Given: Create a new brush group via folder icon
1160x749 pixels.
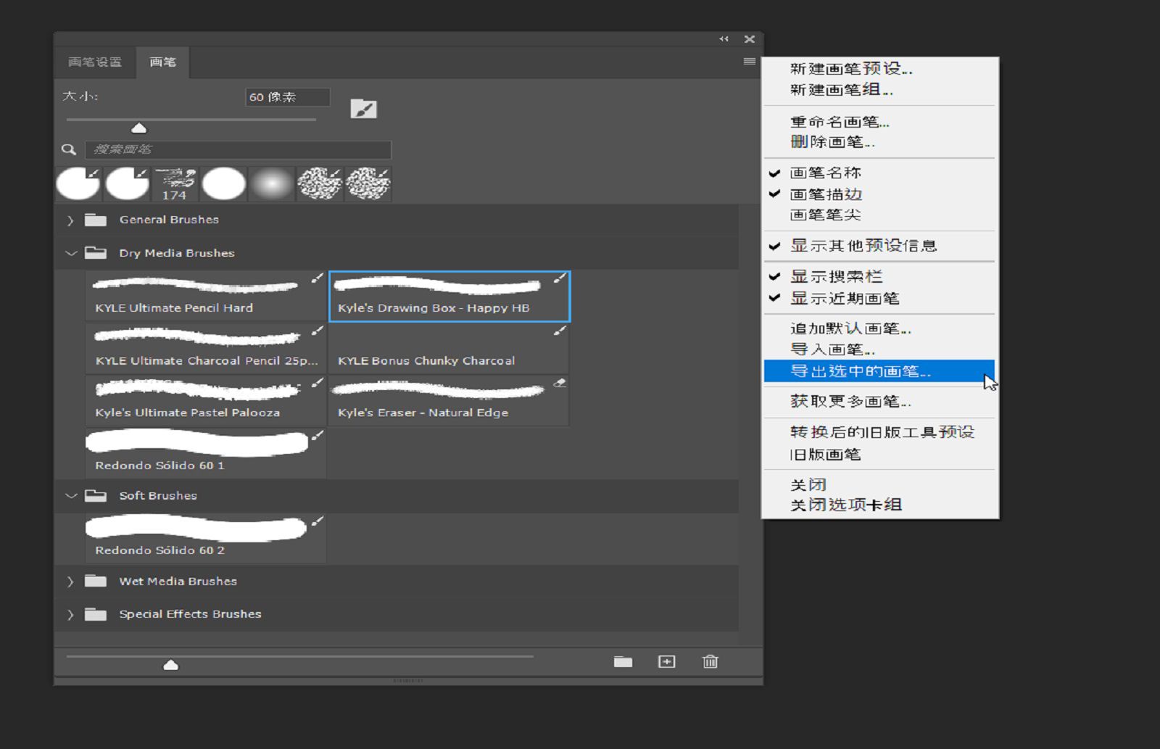Looking at the screenshot, I should pos(623,661).
